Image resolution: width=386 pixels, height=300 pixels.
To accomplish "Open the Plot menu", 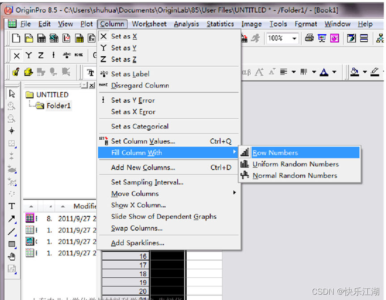I will (x=87, y=24).
